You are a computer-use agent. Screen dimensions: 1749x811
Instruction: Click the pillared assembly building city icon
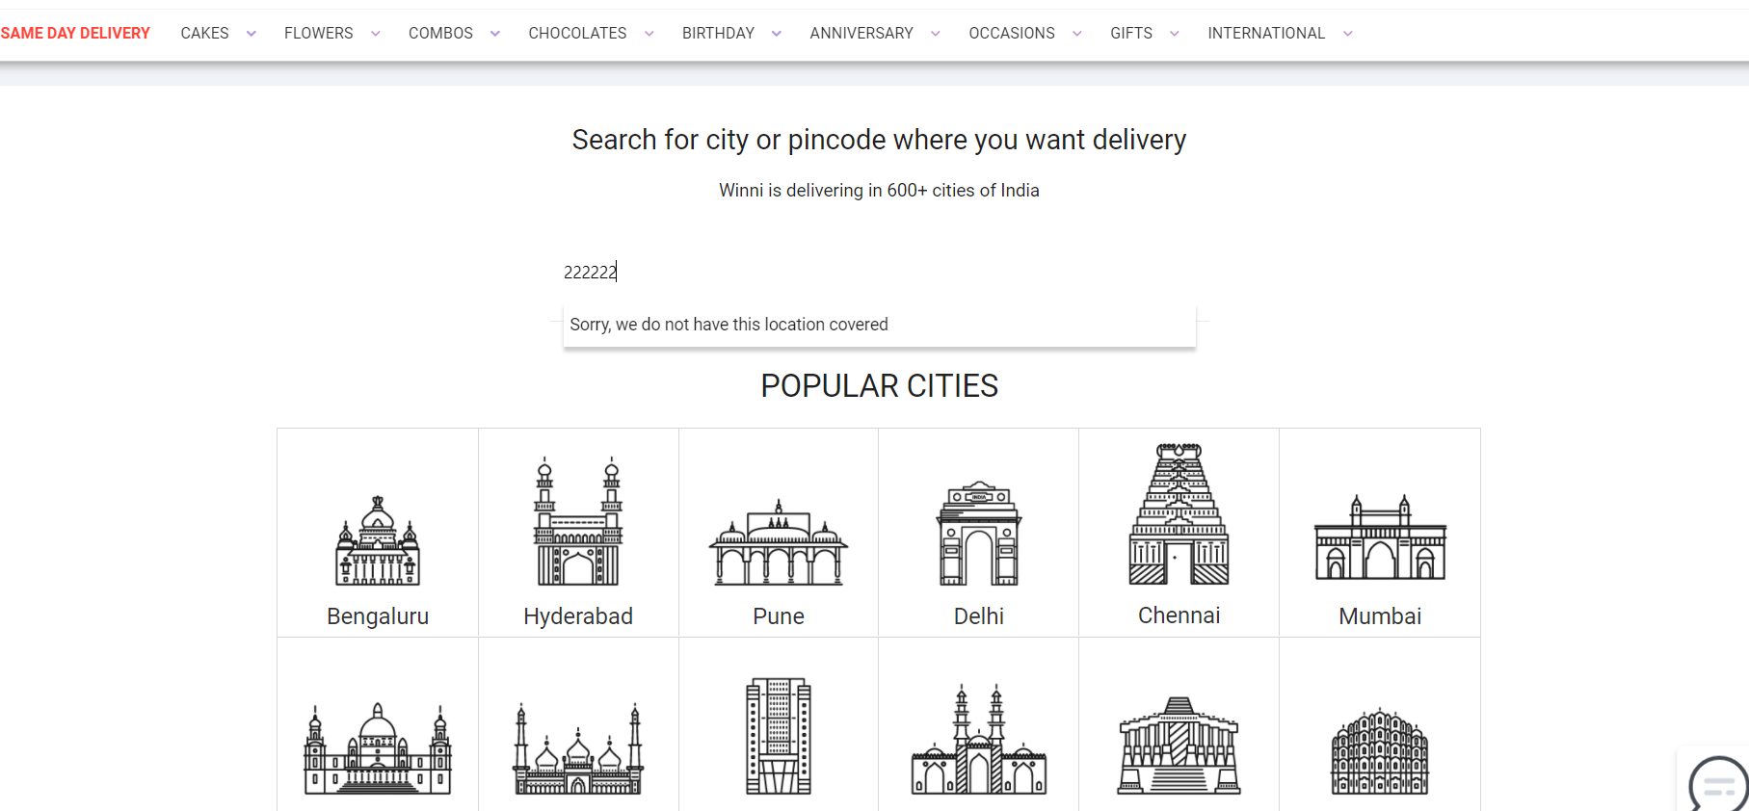[x=1179, y=746]
